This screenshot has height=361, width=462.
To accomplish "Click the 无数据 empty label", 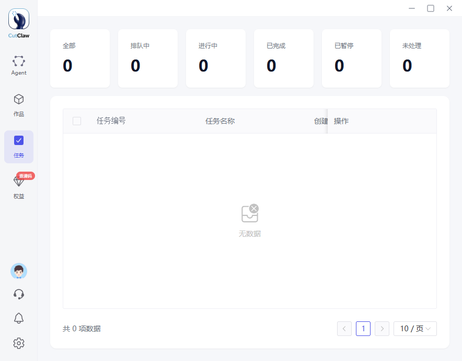I will coord(250,234).
